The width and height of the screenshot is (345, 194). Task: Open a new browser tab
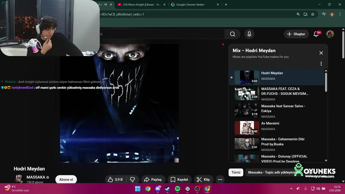pos(226,5)
